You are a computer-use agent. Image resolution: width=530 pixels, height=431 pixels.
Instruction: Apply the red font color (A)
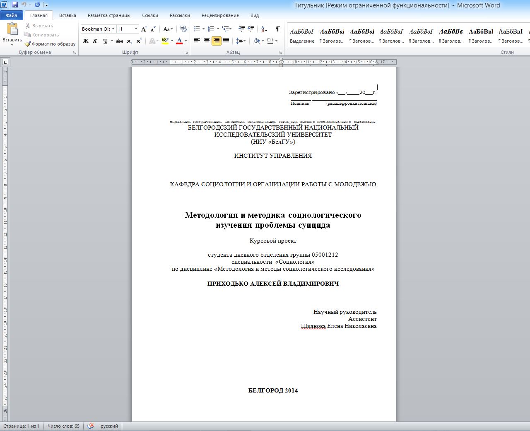[x=179, y=41]
